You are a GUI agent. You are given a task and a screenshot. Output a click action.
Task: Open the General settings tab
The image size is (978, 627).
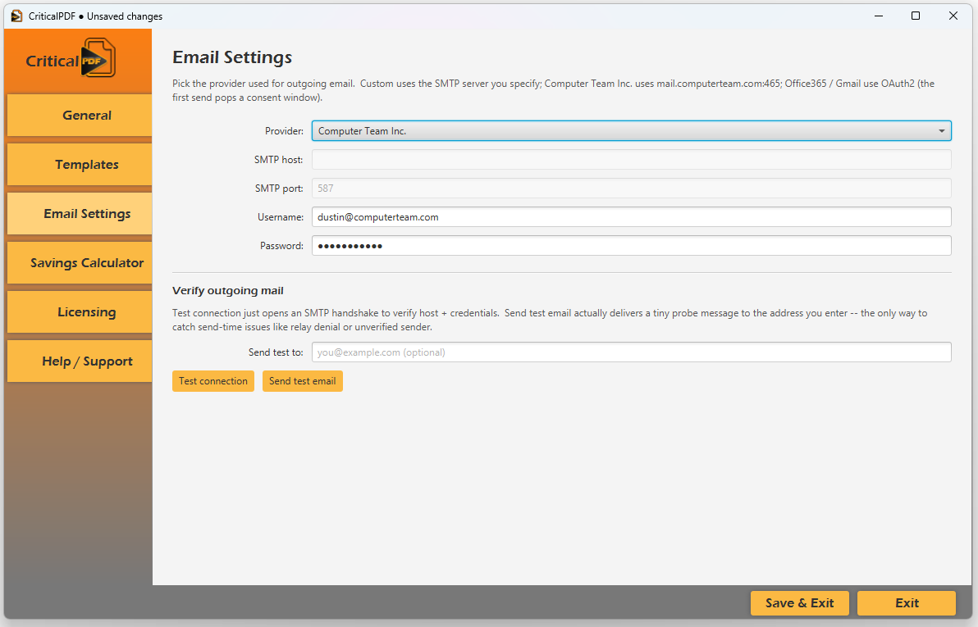tap(80, 116)
